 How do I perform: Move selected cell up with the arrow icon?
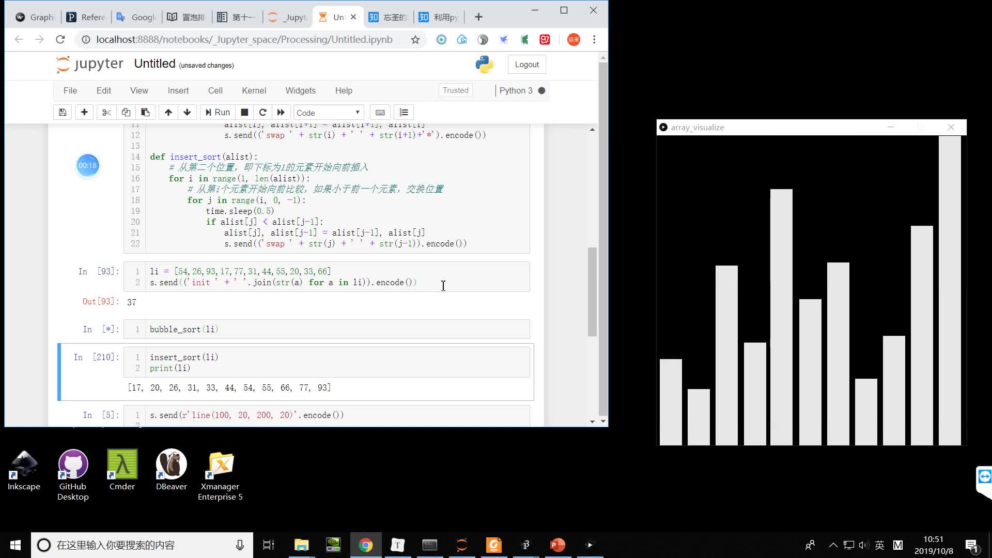168,113
